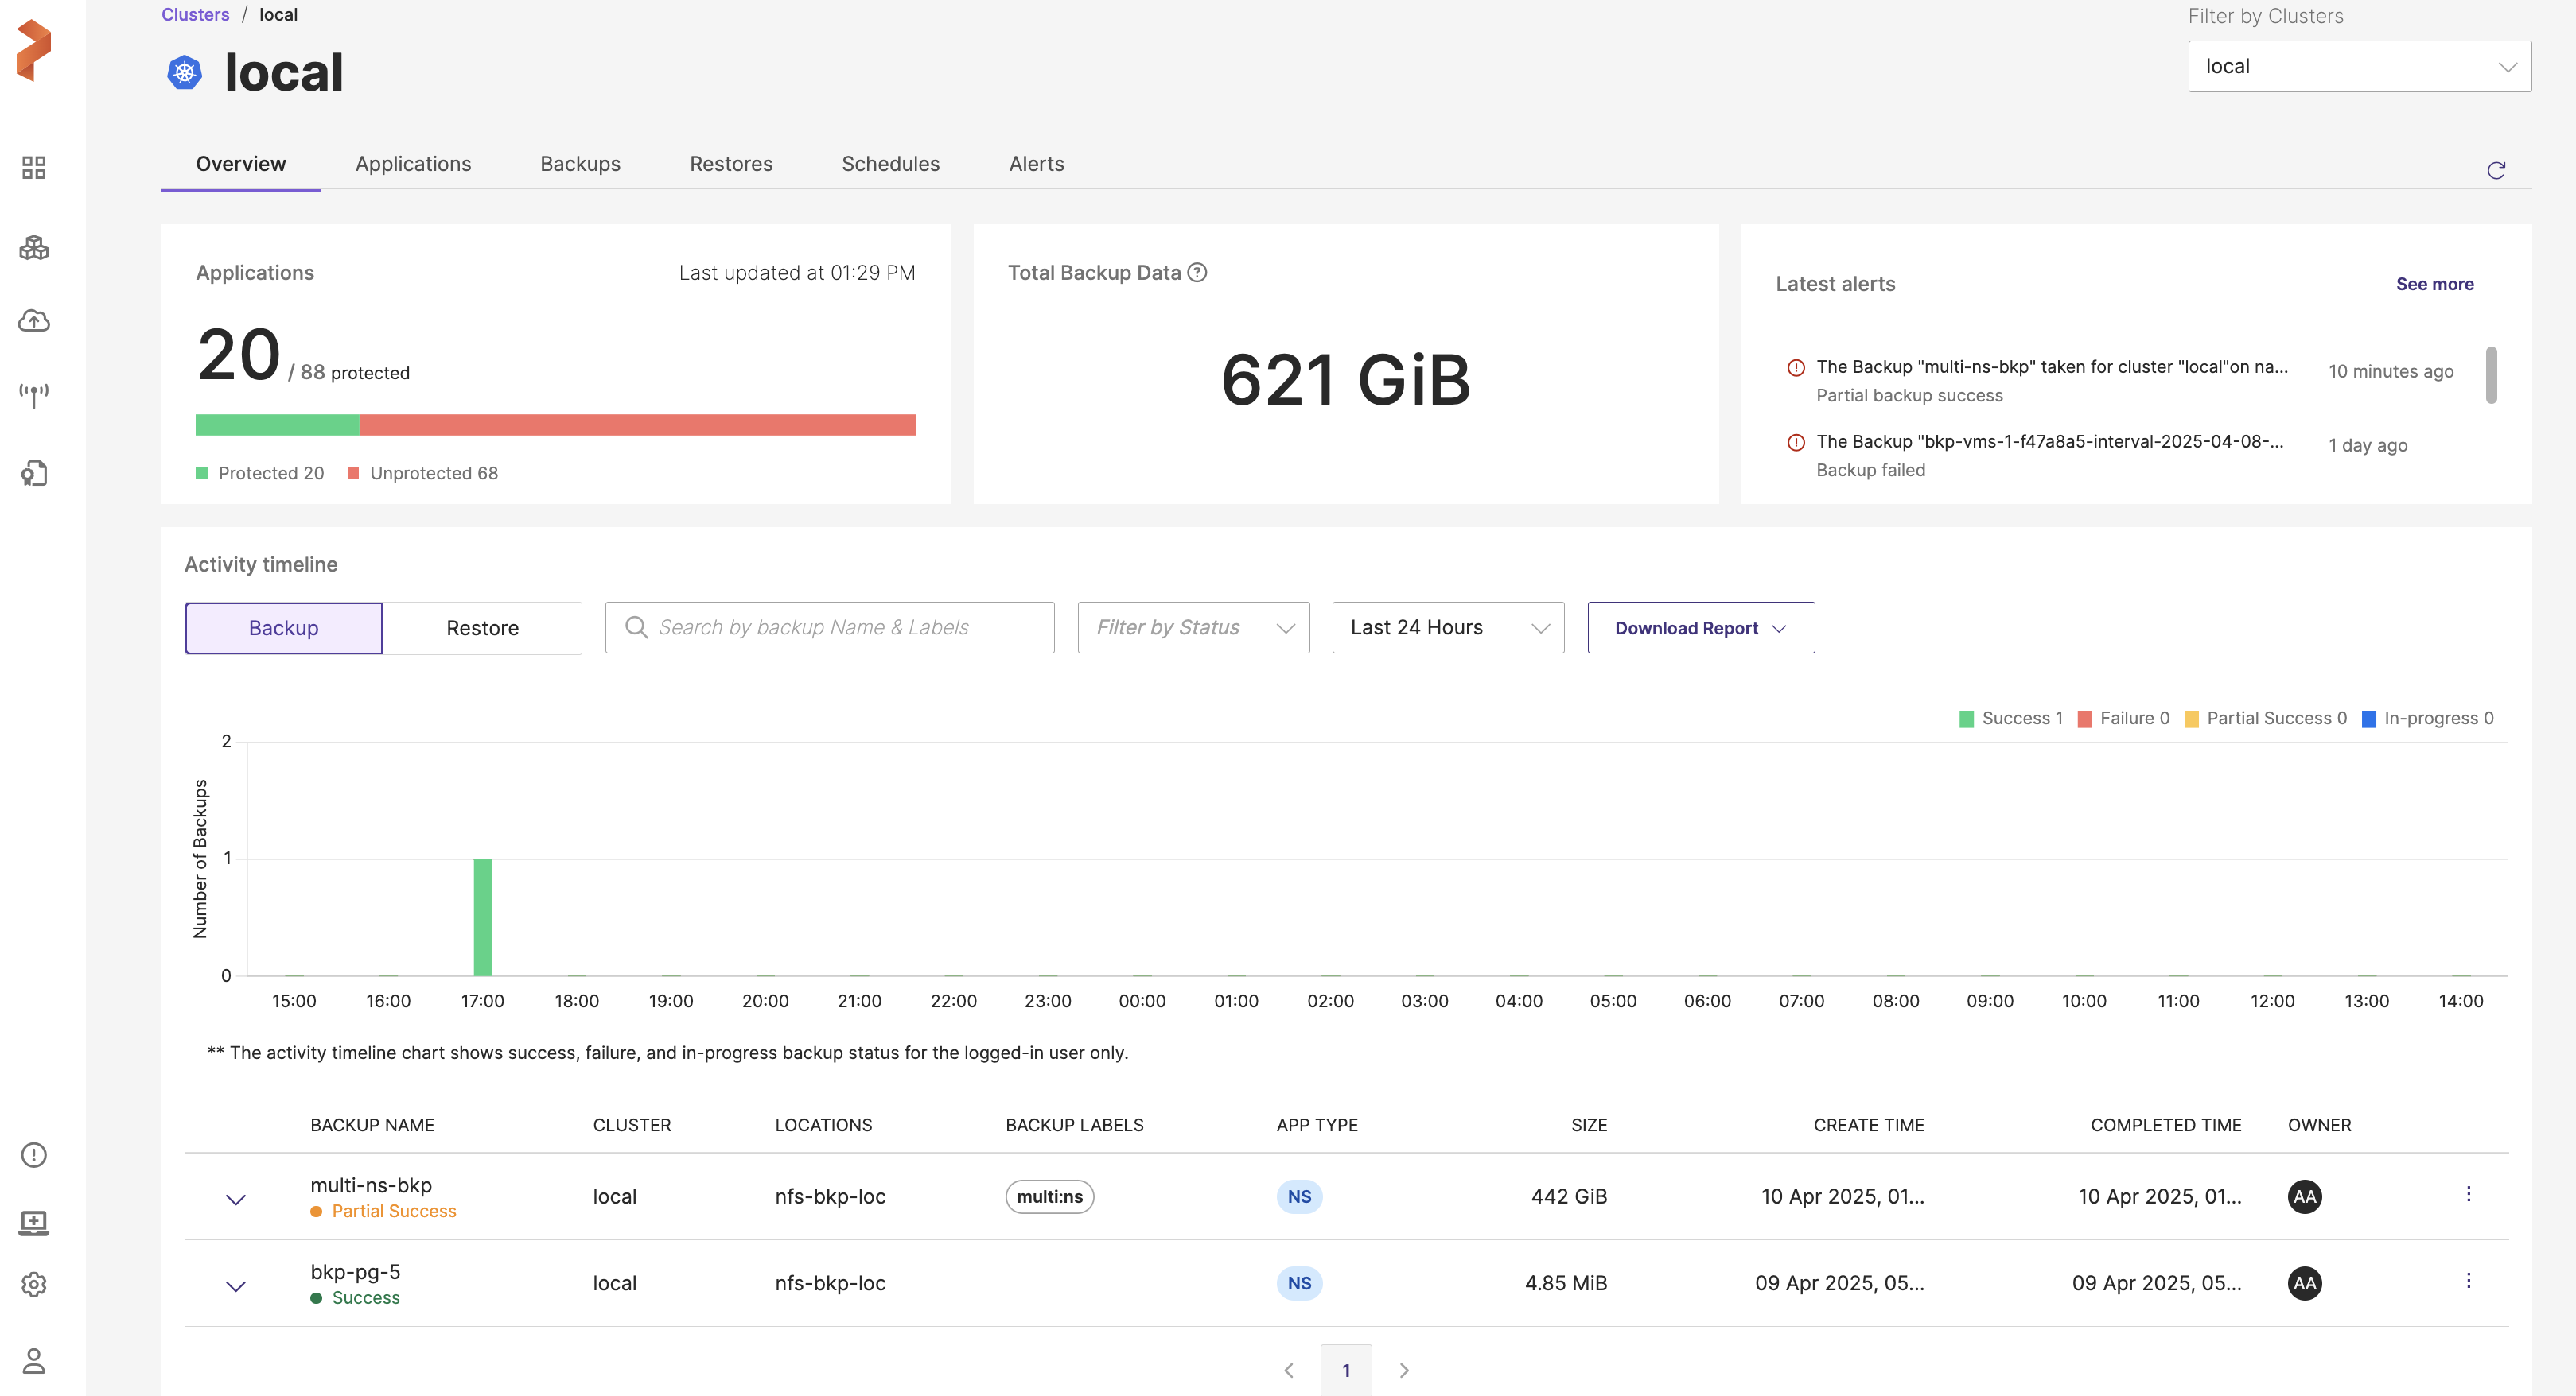Viewport: 2576px width, 1396px height.
Task: Select the Backup toggle in Activity timeline
Action: coord(284,627)
